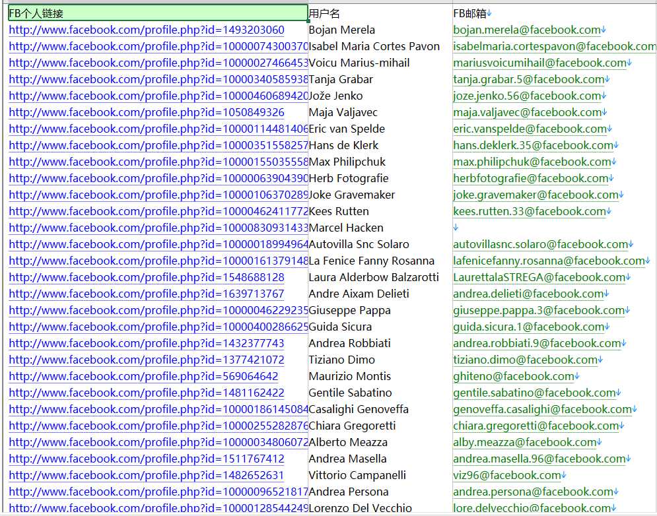Open profile link with id=1548688128
The image size is (657, 516).
click(147, 277)
